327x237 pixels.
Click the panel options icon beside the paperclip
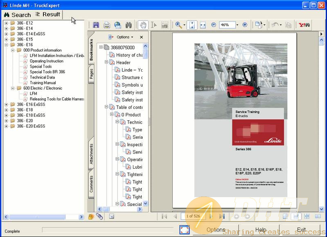click(112, 217)
